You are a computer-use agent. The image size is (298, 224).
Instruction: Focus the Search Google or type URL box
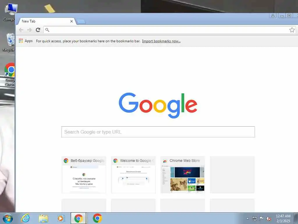tap(158, 132)
